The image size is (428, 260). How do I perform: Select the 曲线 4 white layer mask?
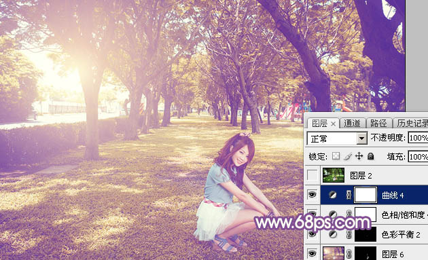pyautogui.click(x=365, y=195)
